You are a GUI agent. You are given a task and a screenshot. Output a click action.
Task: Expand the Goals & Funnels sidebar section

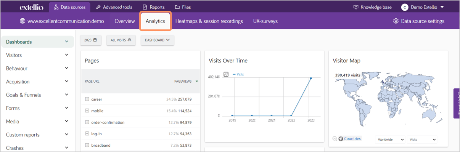tap(37, 95)
